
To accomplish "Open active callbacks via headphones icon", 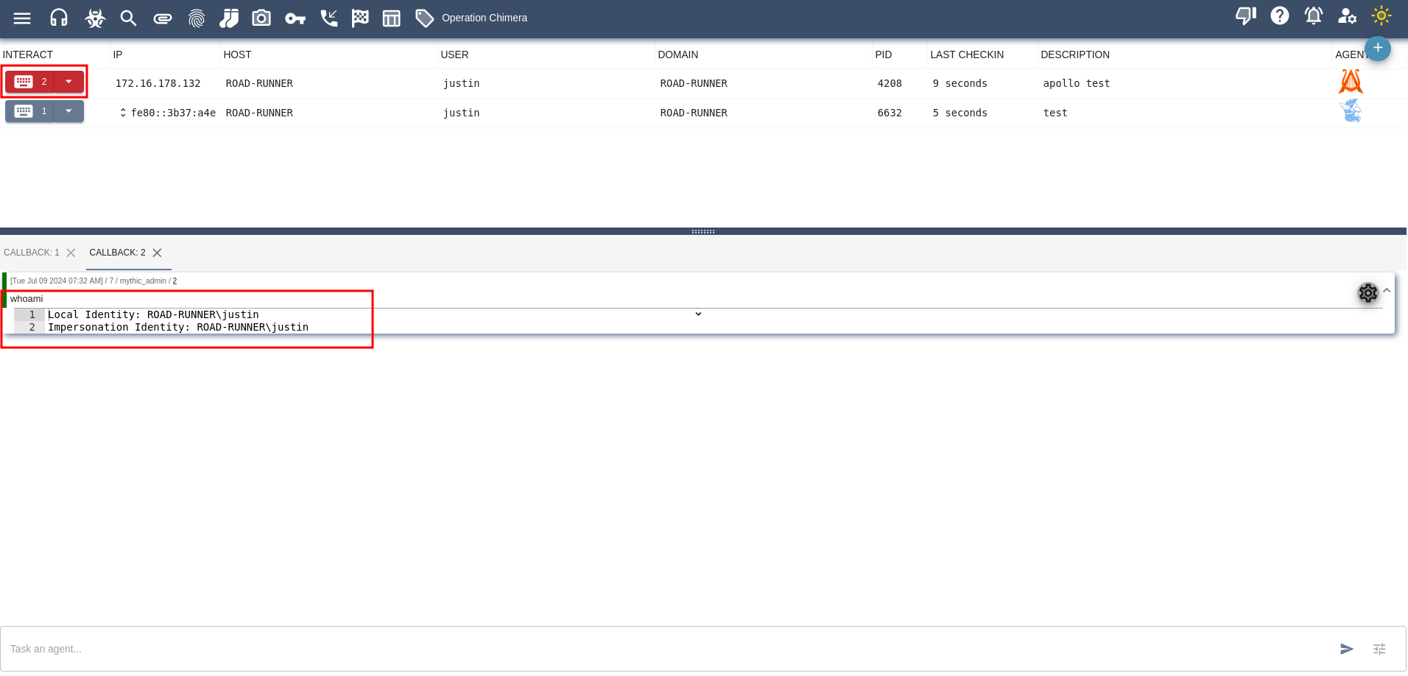I will pos(59,18).
